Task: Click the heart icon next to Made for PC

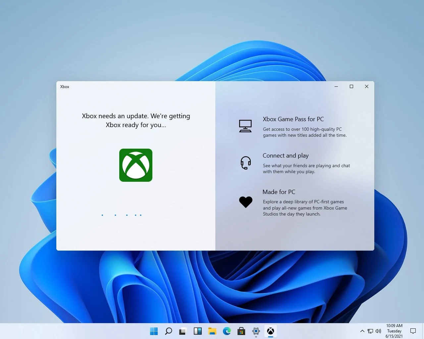Action: click(x=245, y=202)
